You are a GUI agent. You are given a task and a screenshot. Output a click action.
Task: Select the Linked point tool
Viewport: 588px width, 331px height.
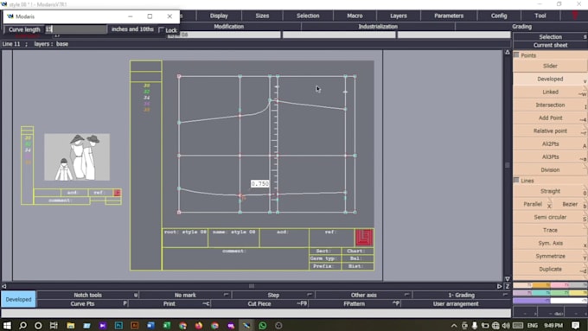point(550,92)
